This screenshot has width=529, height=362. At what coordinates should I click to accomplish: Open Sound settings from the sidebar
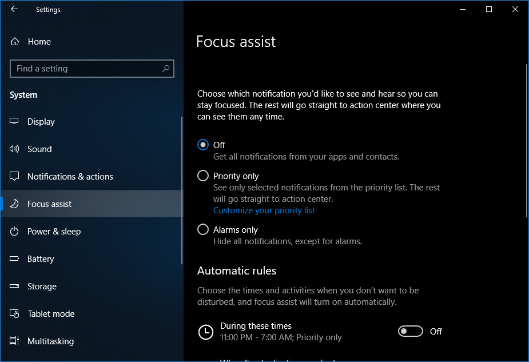pos(39,149)
